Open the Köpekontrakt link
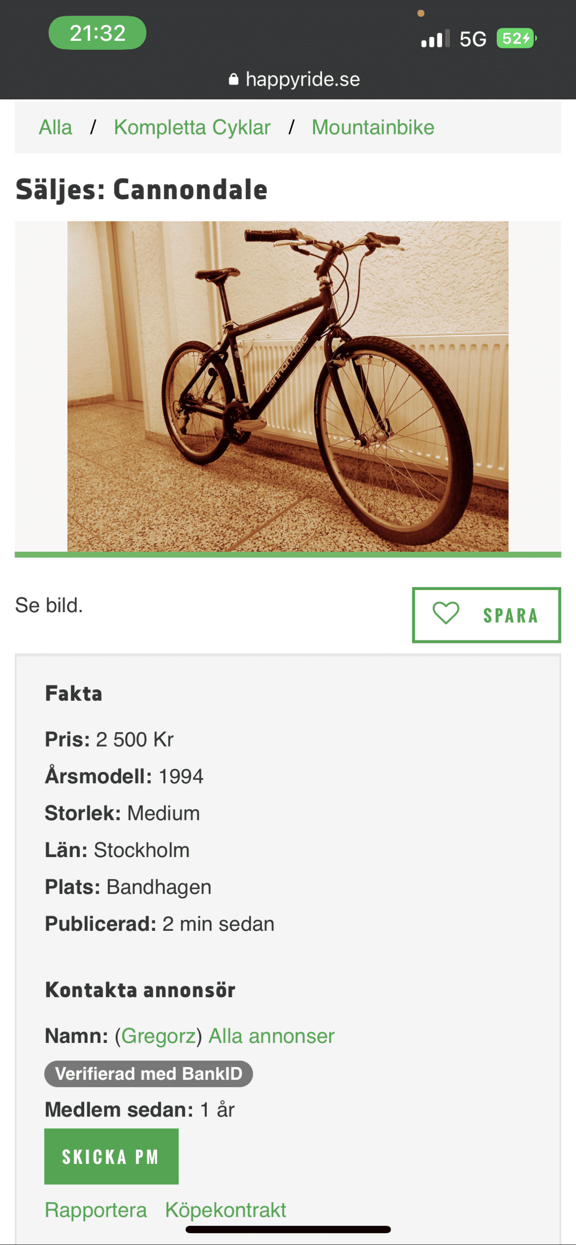The height and width of the screenshot is (1245, 576). click(226, 1210)
